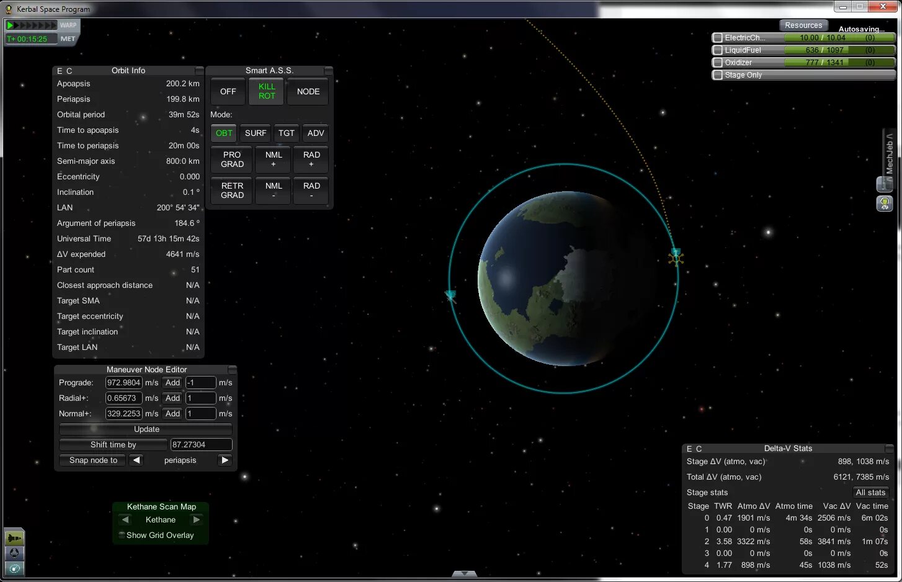Click the RAD + button
Image resolution: width=902 pixels, height=582 pixels.
(x=311, y=159)
